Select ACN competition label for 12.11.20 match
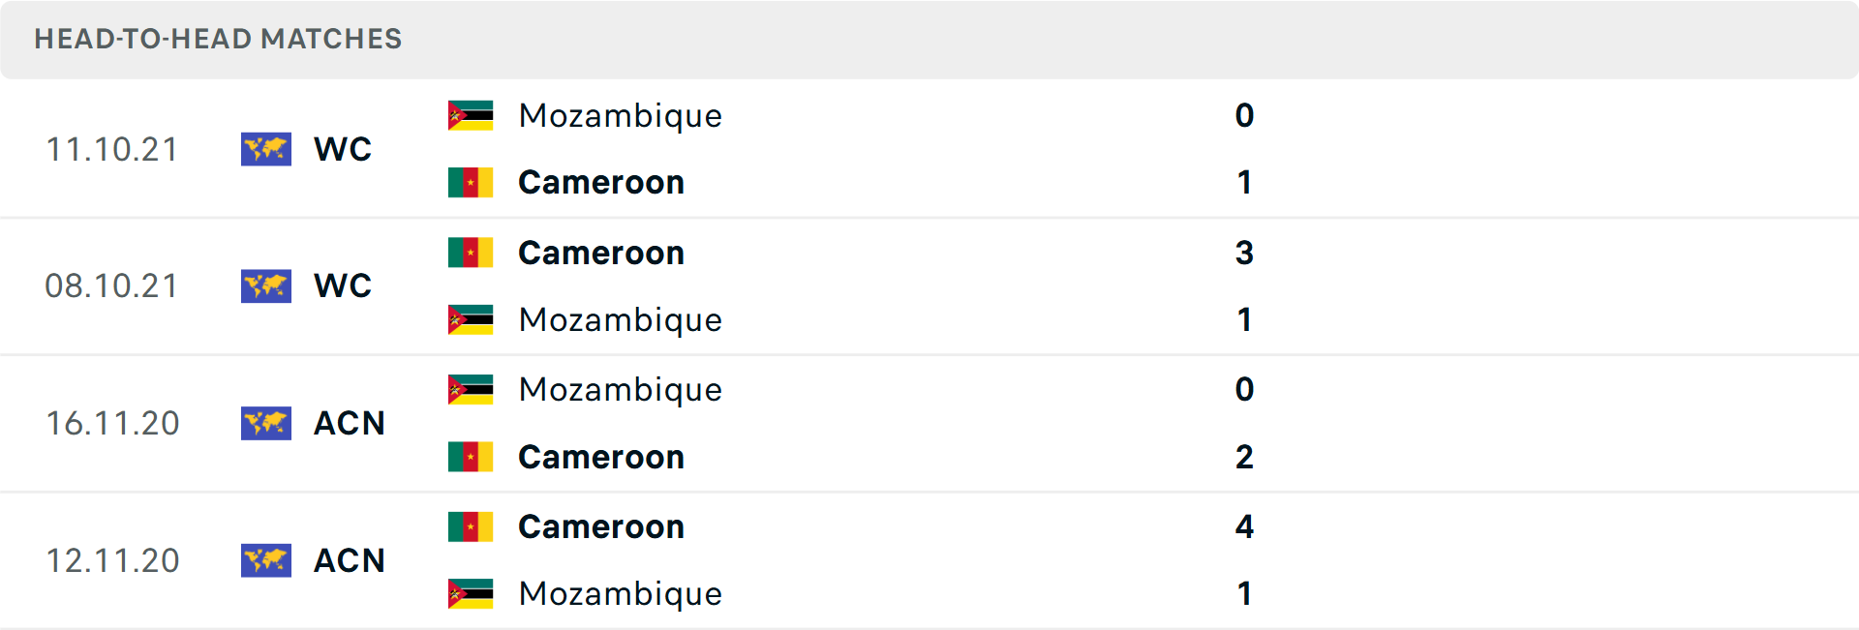This screenshot has height=630, width=1859. coord(349,560)
